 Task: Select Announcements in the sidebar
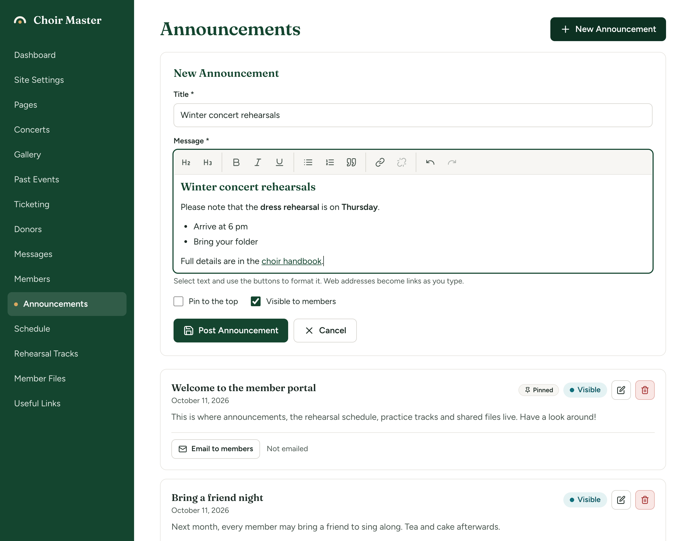click(67, 304)
